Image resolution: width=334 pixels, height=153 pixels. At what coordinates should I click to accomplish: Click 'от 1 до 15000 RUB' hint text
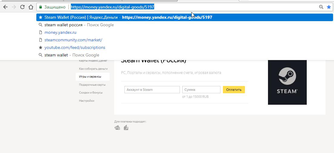coord(195,97)
